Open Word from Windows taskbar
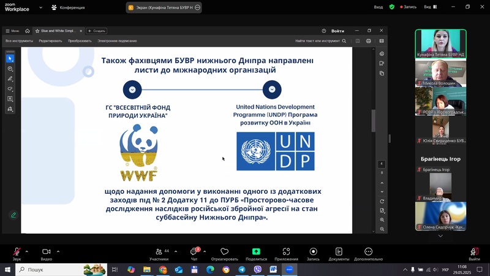Viewport: 490px width, 276px height. point(273,269)
